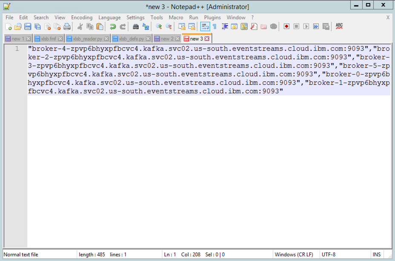The width and height of the screenshot is (395, 261).
Task: Toggle the indent guide icon
Action: click(225, 26)
